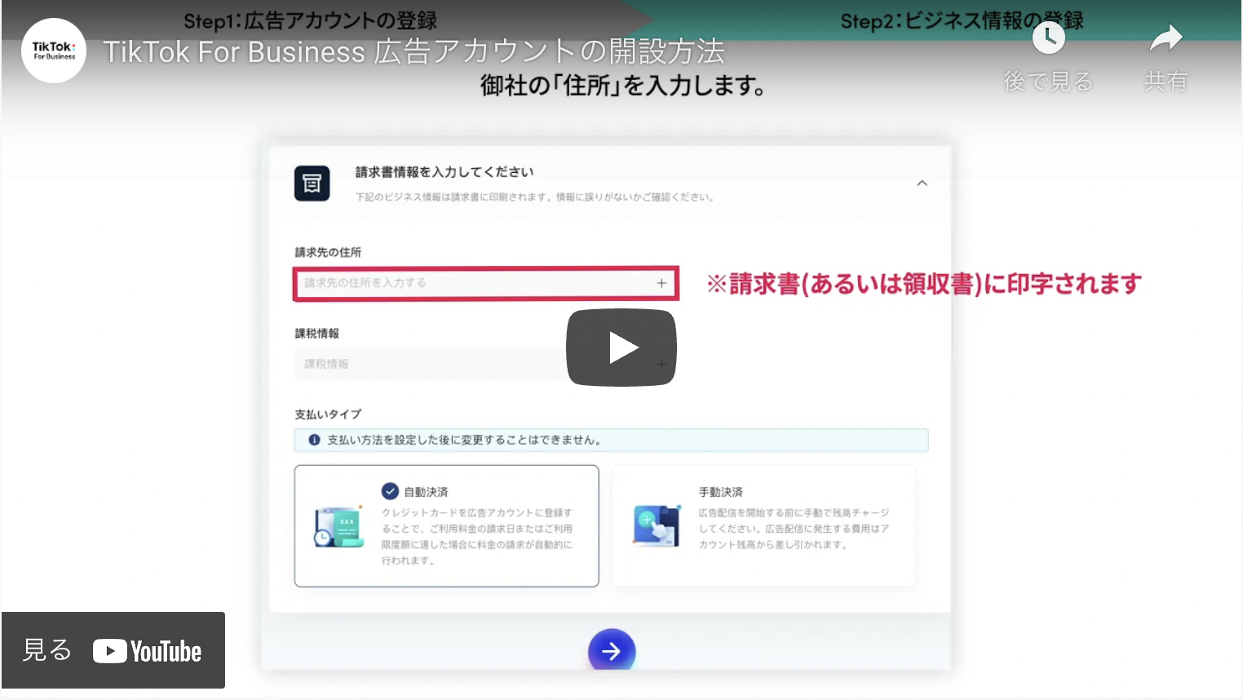Click the billing address input field
Image resolution: width=1243 pixels, height=700 pixels.
pyautogui.click(x=486, y=283)
